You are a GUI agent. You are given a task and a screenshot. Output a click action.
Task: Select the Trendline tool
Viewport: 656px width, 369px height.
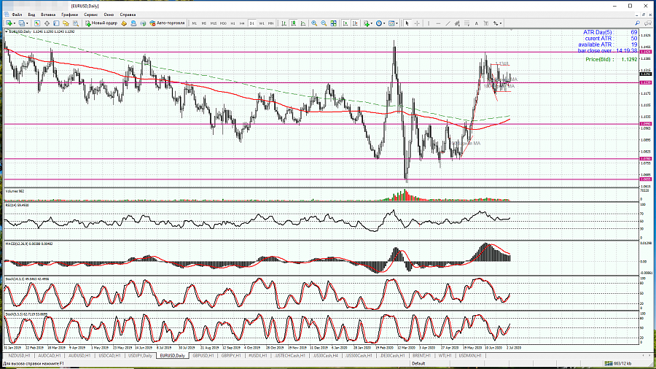[x=448, y=23]
